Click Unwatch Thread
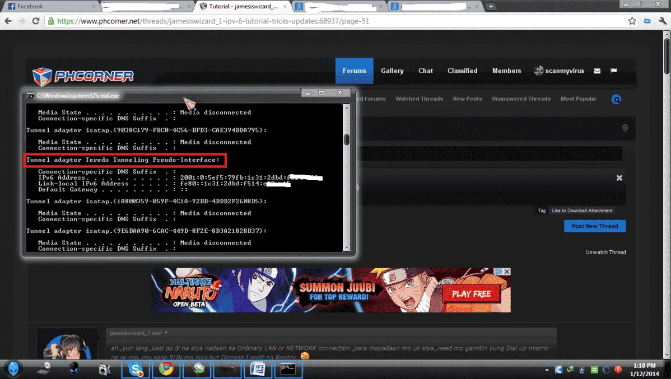 click(x=605, y=252)
